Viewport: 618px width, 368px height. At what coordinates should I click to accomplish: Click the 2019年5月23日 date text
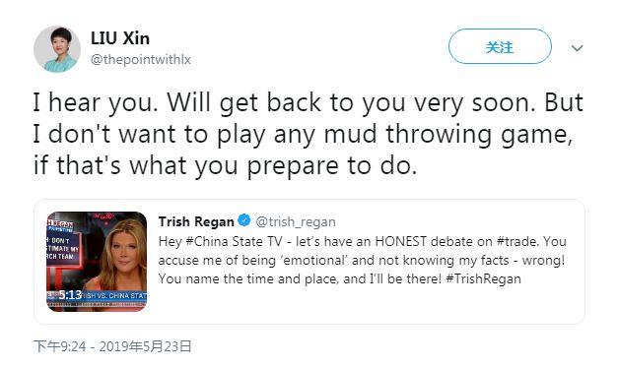[145, 346]
